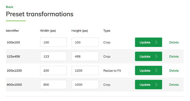190x101 pixels.
Task: Click the height field showing 1000
Action: tap(85, 84)
